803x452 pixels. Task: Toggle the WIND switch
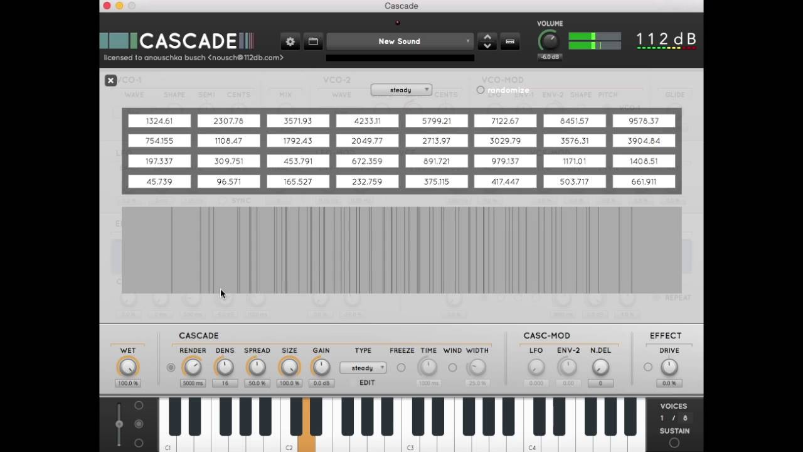[x=452, y=367]
